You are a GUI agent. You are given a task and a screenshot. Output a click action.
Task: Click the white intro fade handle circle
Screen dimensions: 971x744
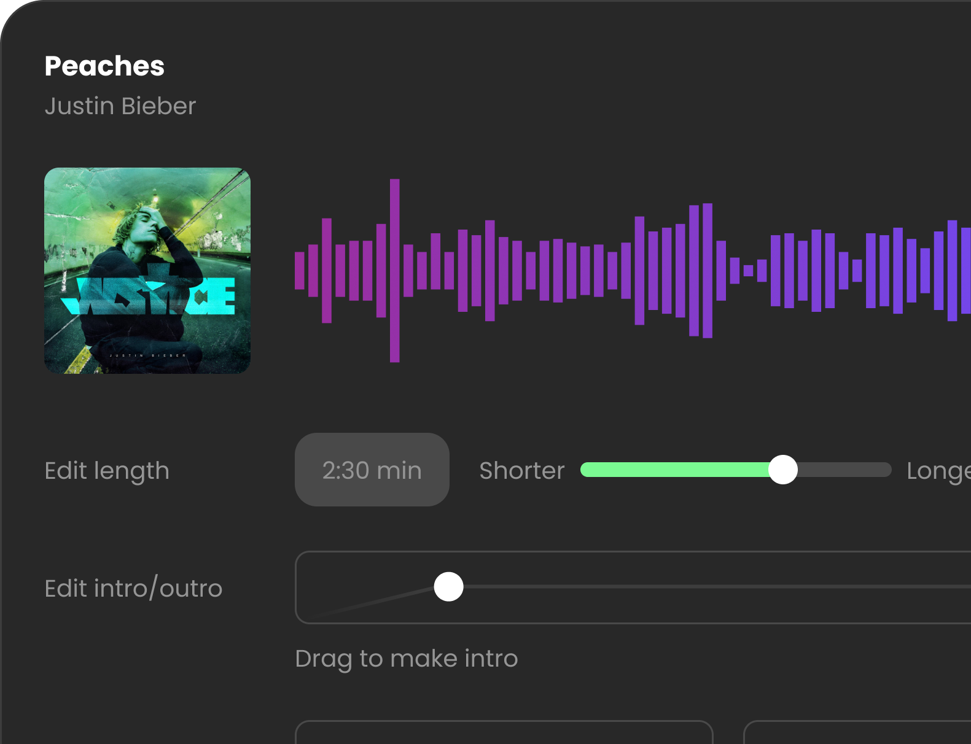[x=448, y=587]
